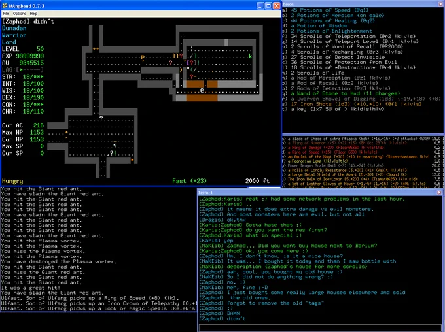Select '45 Potions of Speed' inventory row
The image size is (445, 332).
(x=326, y=10)
